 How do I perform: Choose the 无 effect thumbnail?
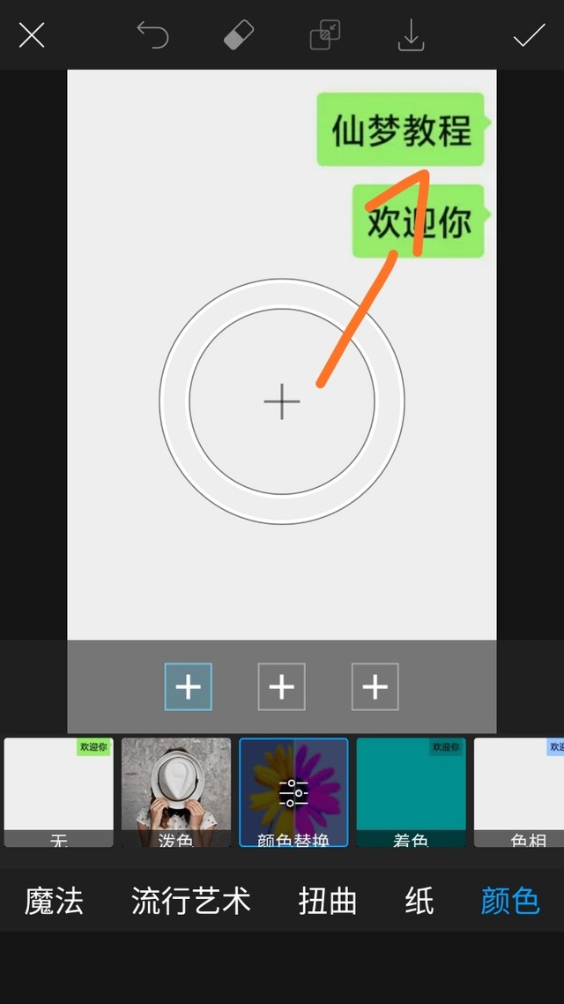click(x=59, y=792)
